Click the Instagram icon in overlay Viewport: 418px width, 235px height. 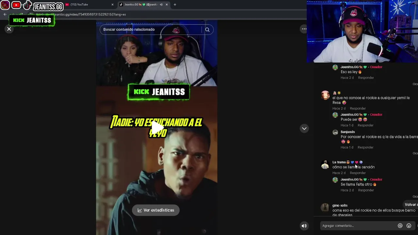point(5,5)
